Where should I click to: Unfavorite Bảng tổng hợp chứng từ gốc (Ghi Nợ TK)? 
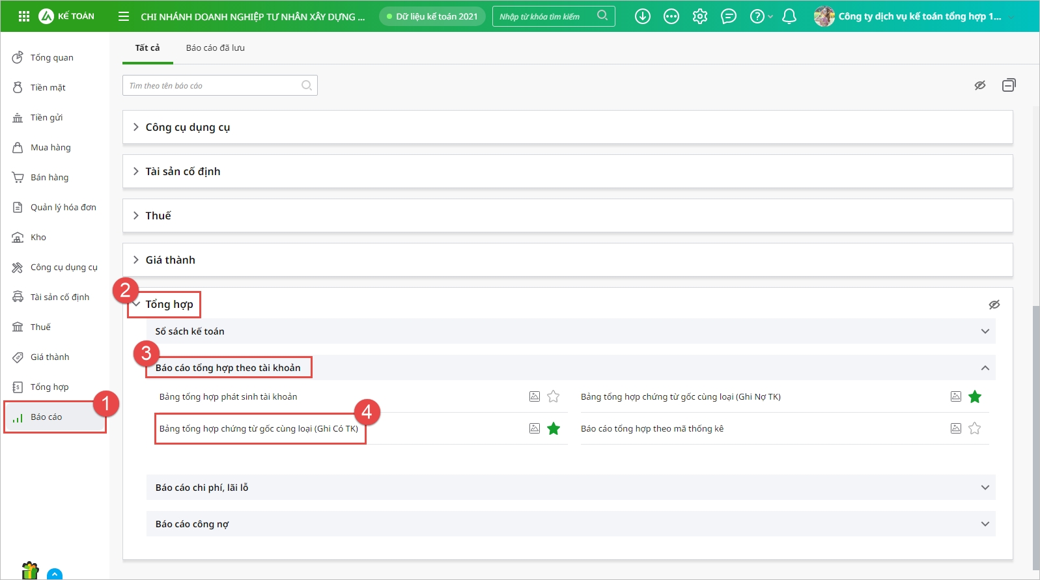click(974, 396)
